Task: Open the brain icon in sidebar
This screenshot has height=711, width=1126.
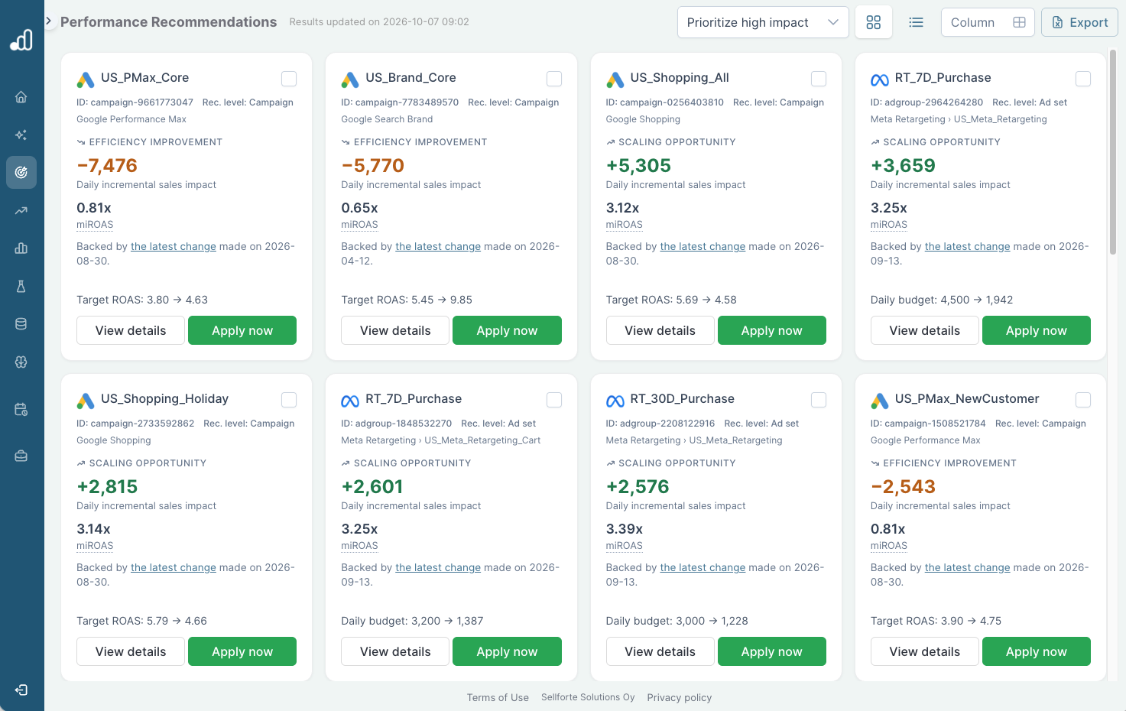Action: point(21,362)
